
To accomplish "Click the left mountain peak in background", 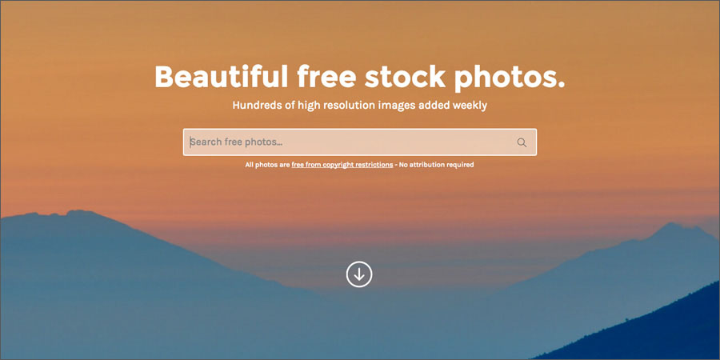I will pyautogui.click(x=78, y=214).
